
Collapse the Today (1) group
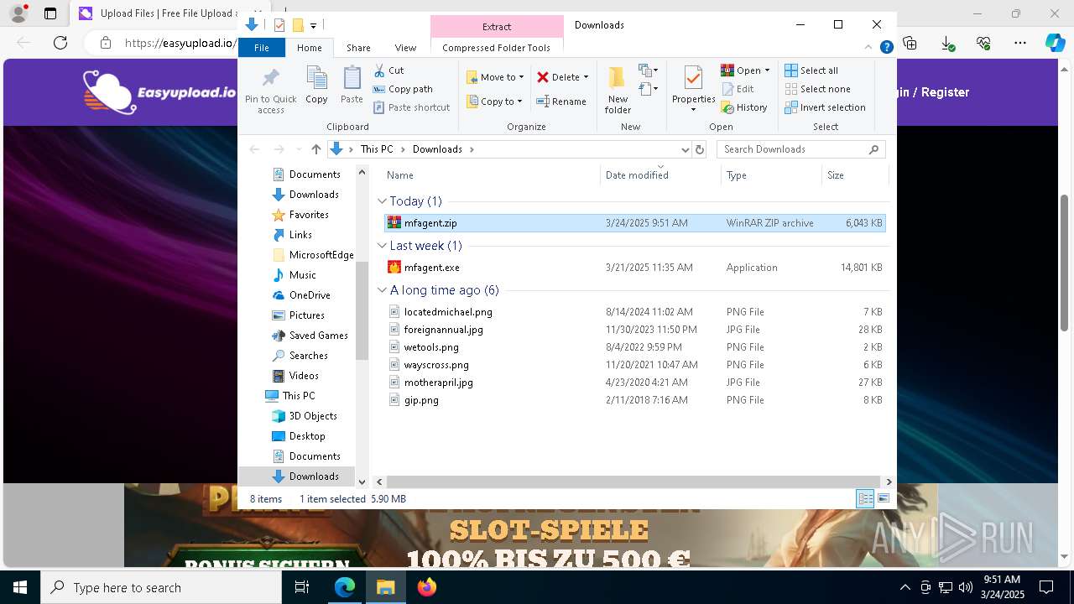383,201
